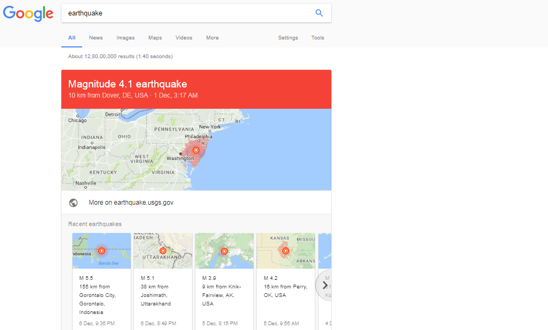548x330 pixels.
Task: Click the Magnitude 4.1 earthquake heading
Action: (128, 84)
